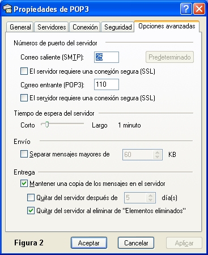Viewport: 208px width, 255px height.
Task: Click the mail icon in title bar
Action: (8, 9)
